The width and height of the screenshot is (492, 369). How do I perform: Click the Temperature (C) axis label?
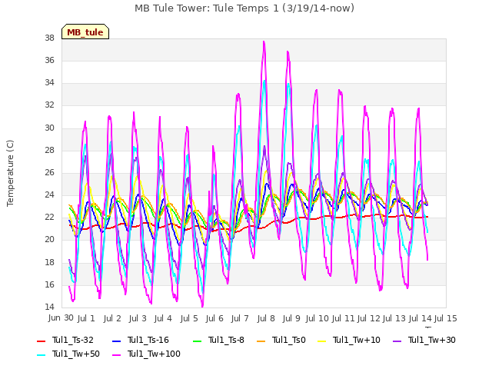coord(10,173)
